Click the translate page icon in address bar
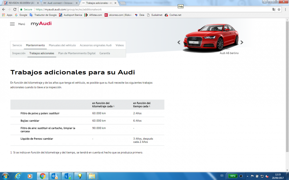 coord(274,10)
